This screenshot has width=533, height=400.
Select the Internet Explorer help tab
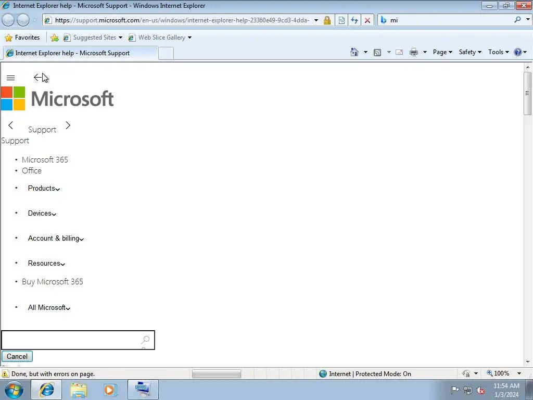coord(80,53)
